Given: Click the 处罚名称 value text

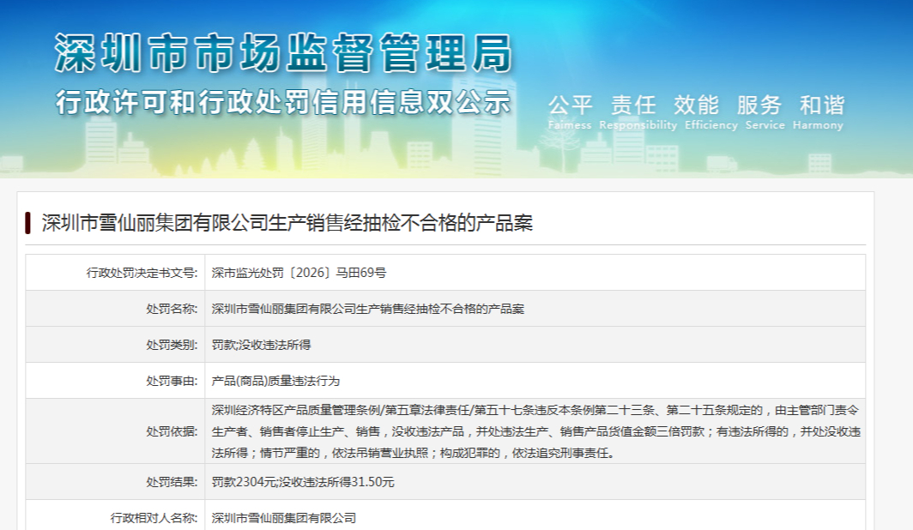Looking at the screenshot, I should [367, 309].
